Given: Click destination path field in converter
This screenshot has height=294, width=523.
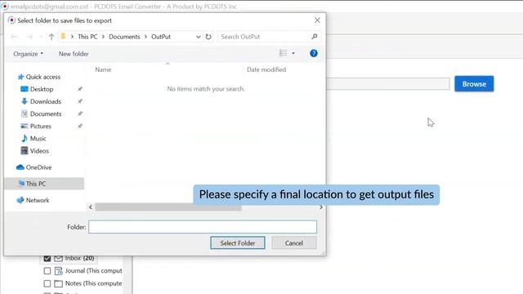Looking at the screenshot, I should pos(388,83).
